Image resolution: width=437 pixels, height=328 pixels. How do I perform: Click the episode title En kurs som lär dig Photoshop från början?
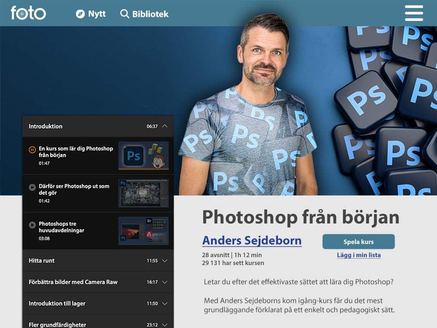(76, 152)
